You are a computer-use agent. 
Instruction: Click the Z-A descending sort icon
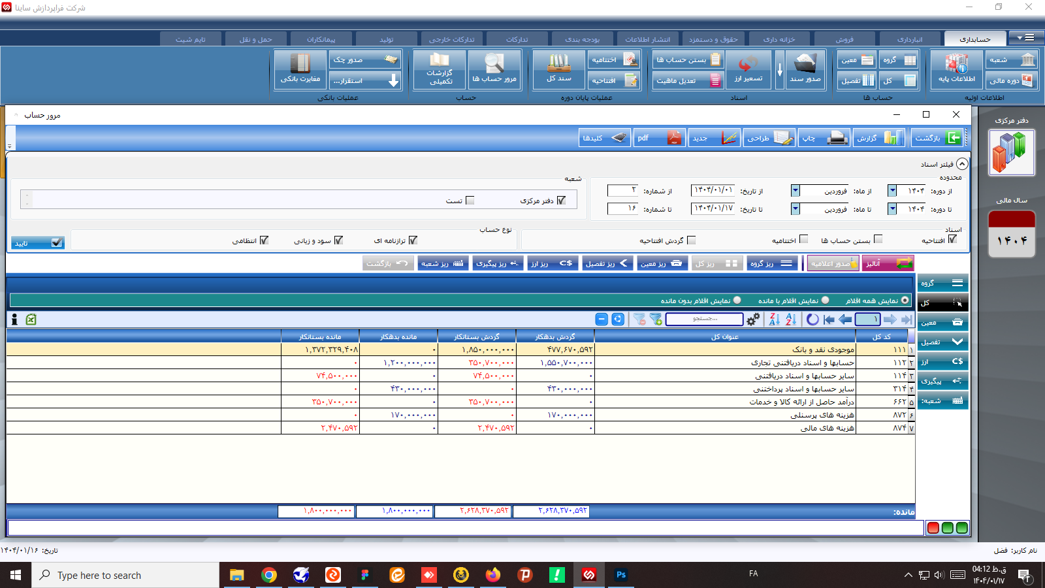774,319
